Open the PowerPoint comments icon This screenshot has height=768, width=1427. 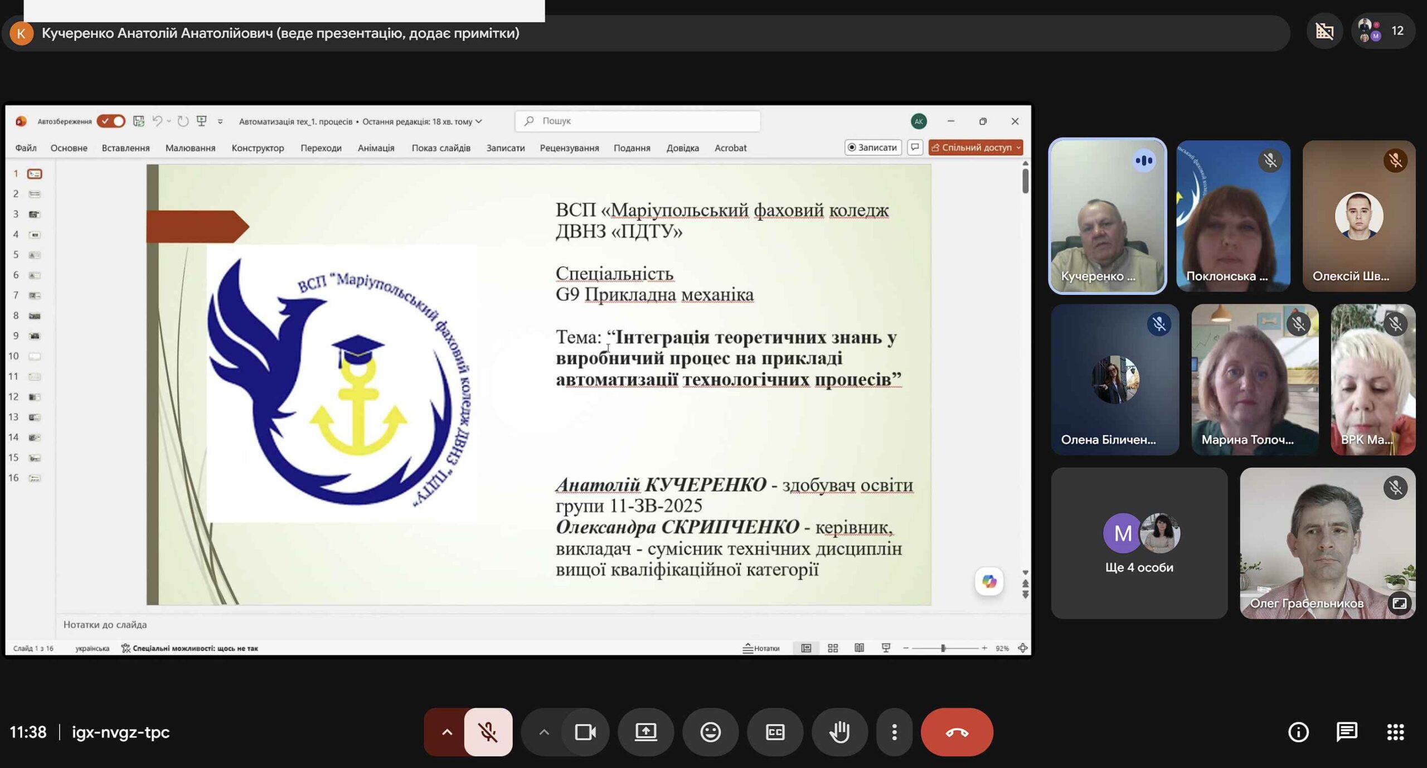point(915,148)
